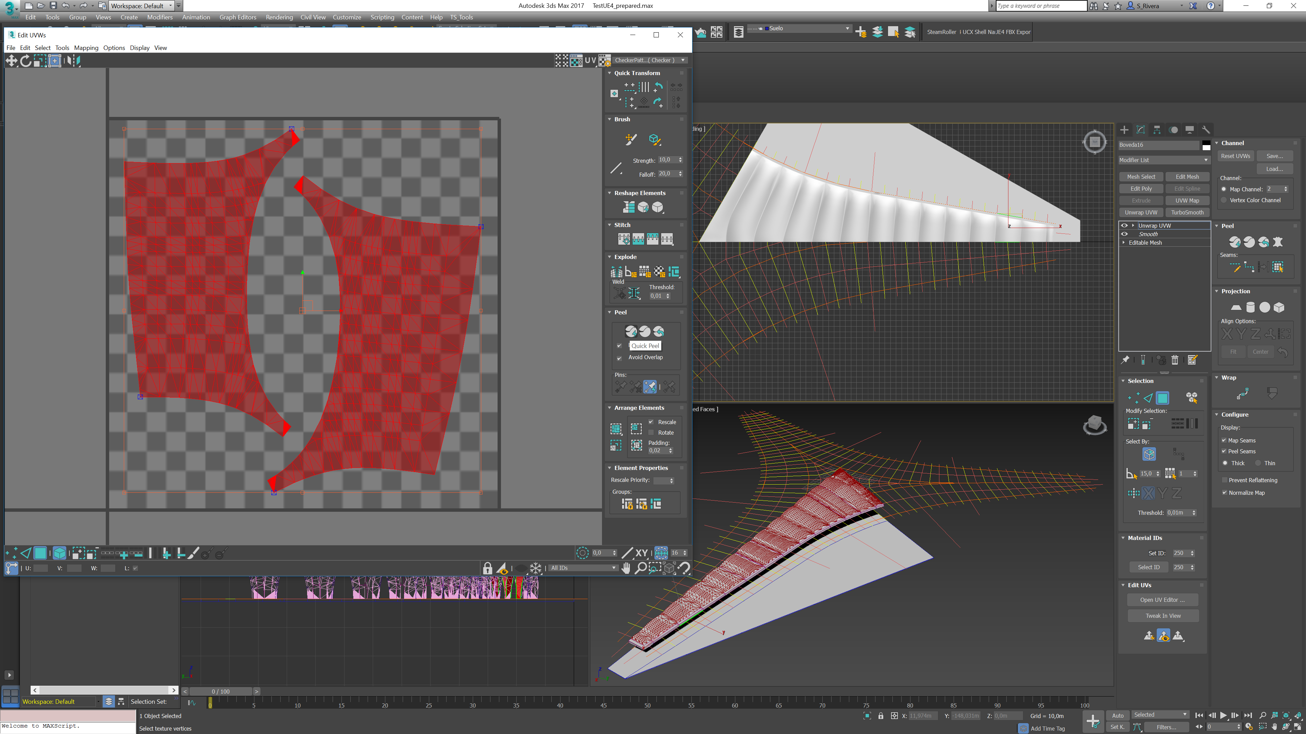
Task: Select the cylindrical projection map icon
Action: (x=1250, y=308)
